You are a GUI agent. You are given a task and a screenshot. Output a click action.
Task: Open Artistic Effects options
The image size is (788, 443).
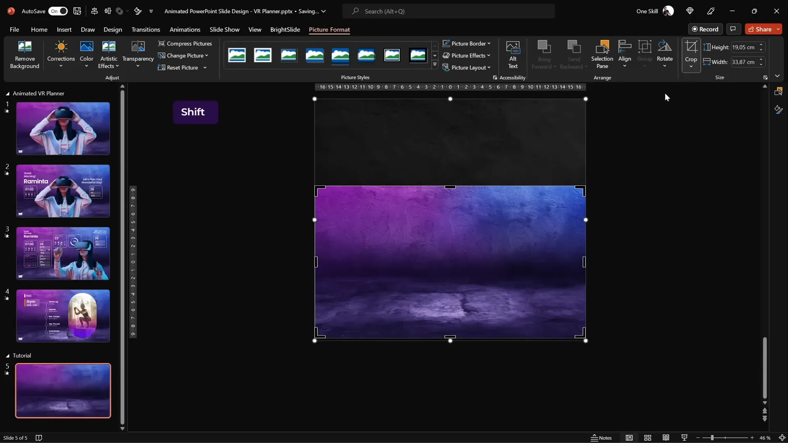108,54
